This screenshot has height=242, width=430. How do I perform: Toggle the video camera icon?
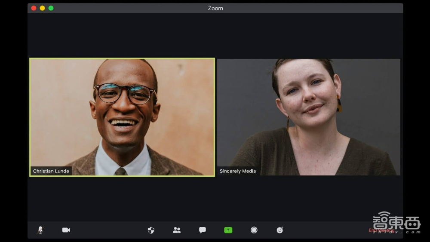tap(66, 230)
